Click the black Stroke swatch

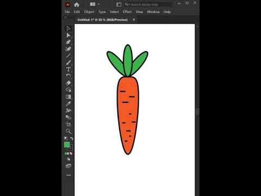coord(70,148)
